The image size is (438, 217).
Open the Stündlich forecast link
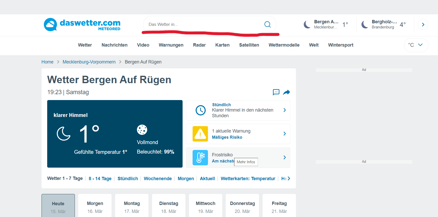point(128,179)
